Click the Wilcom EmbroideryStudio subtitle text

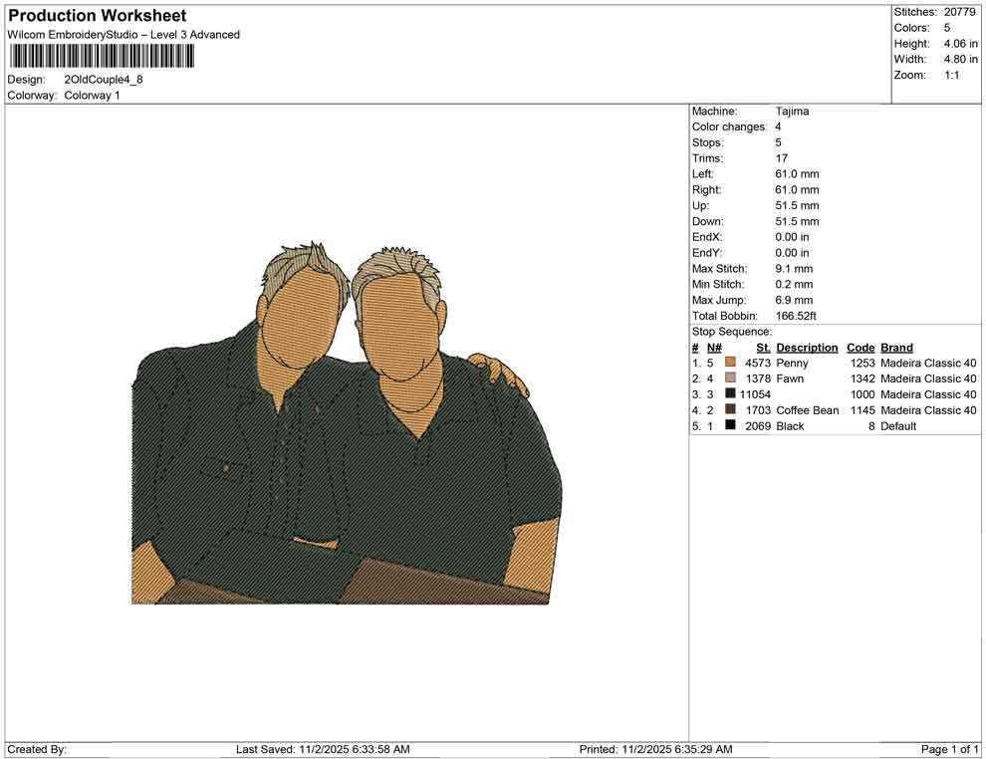coord(123,35)
